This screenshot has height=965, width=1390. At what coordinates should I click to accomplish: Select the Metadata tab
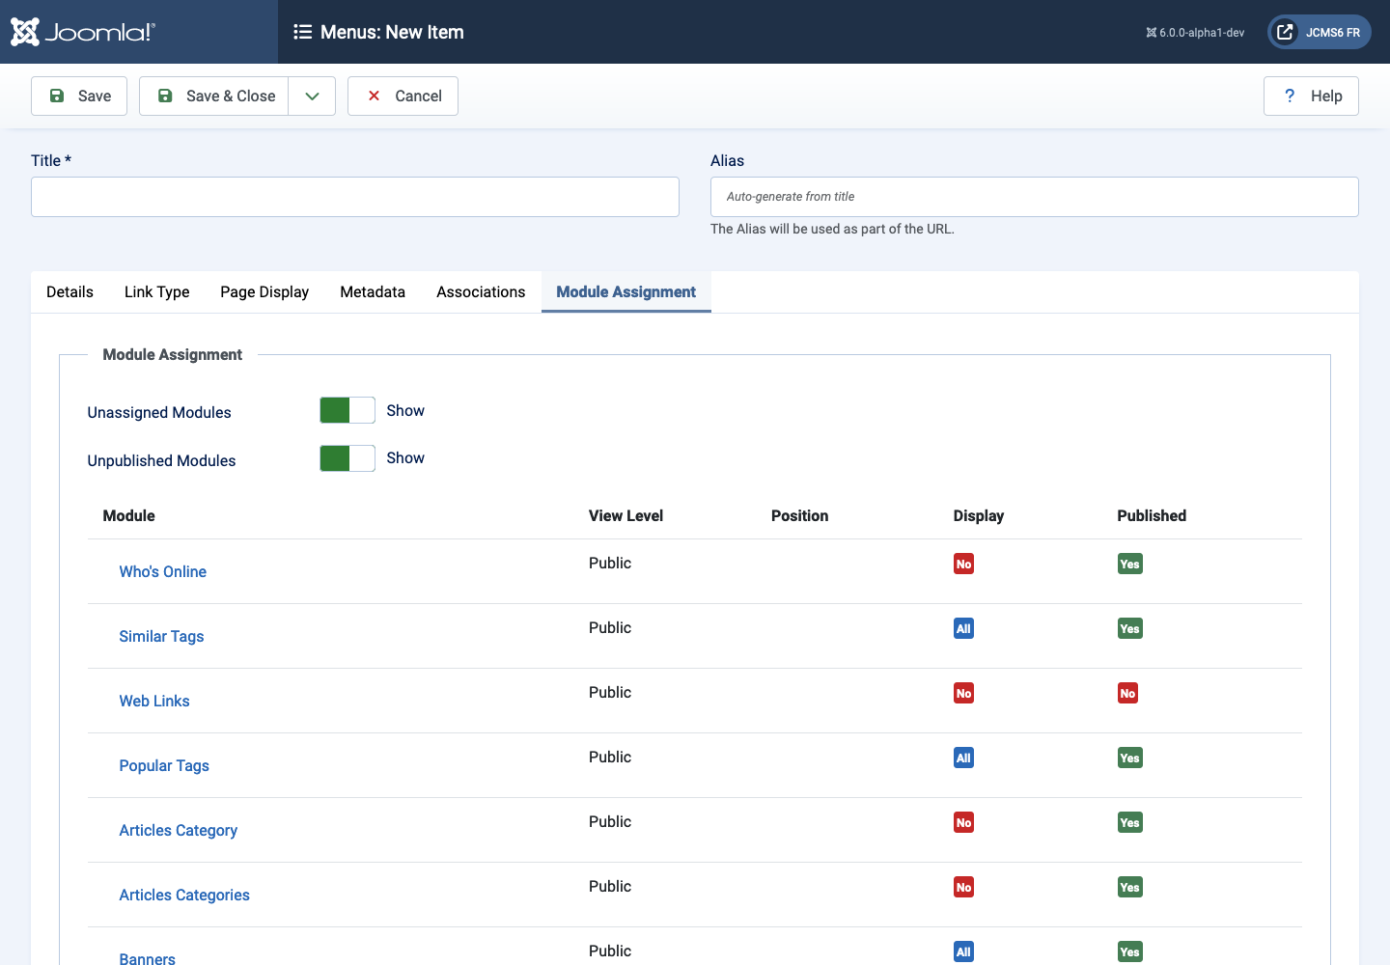(373, 292)
